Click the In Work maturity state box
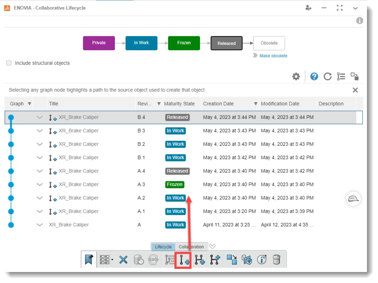 141,43
